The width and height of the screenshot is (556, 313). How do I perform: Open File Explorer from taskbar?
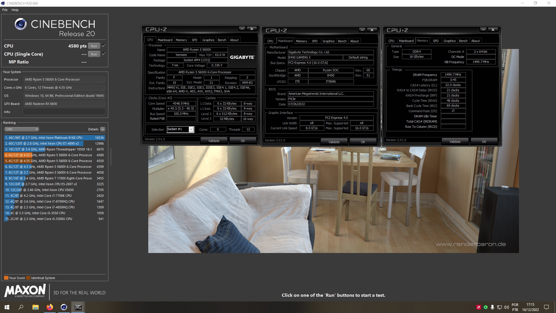(x=35, y=307)
